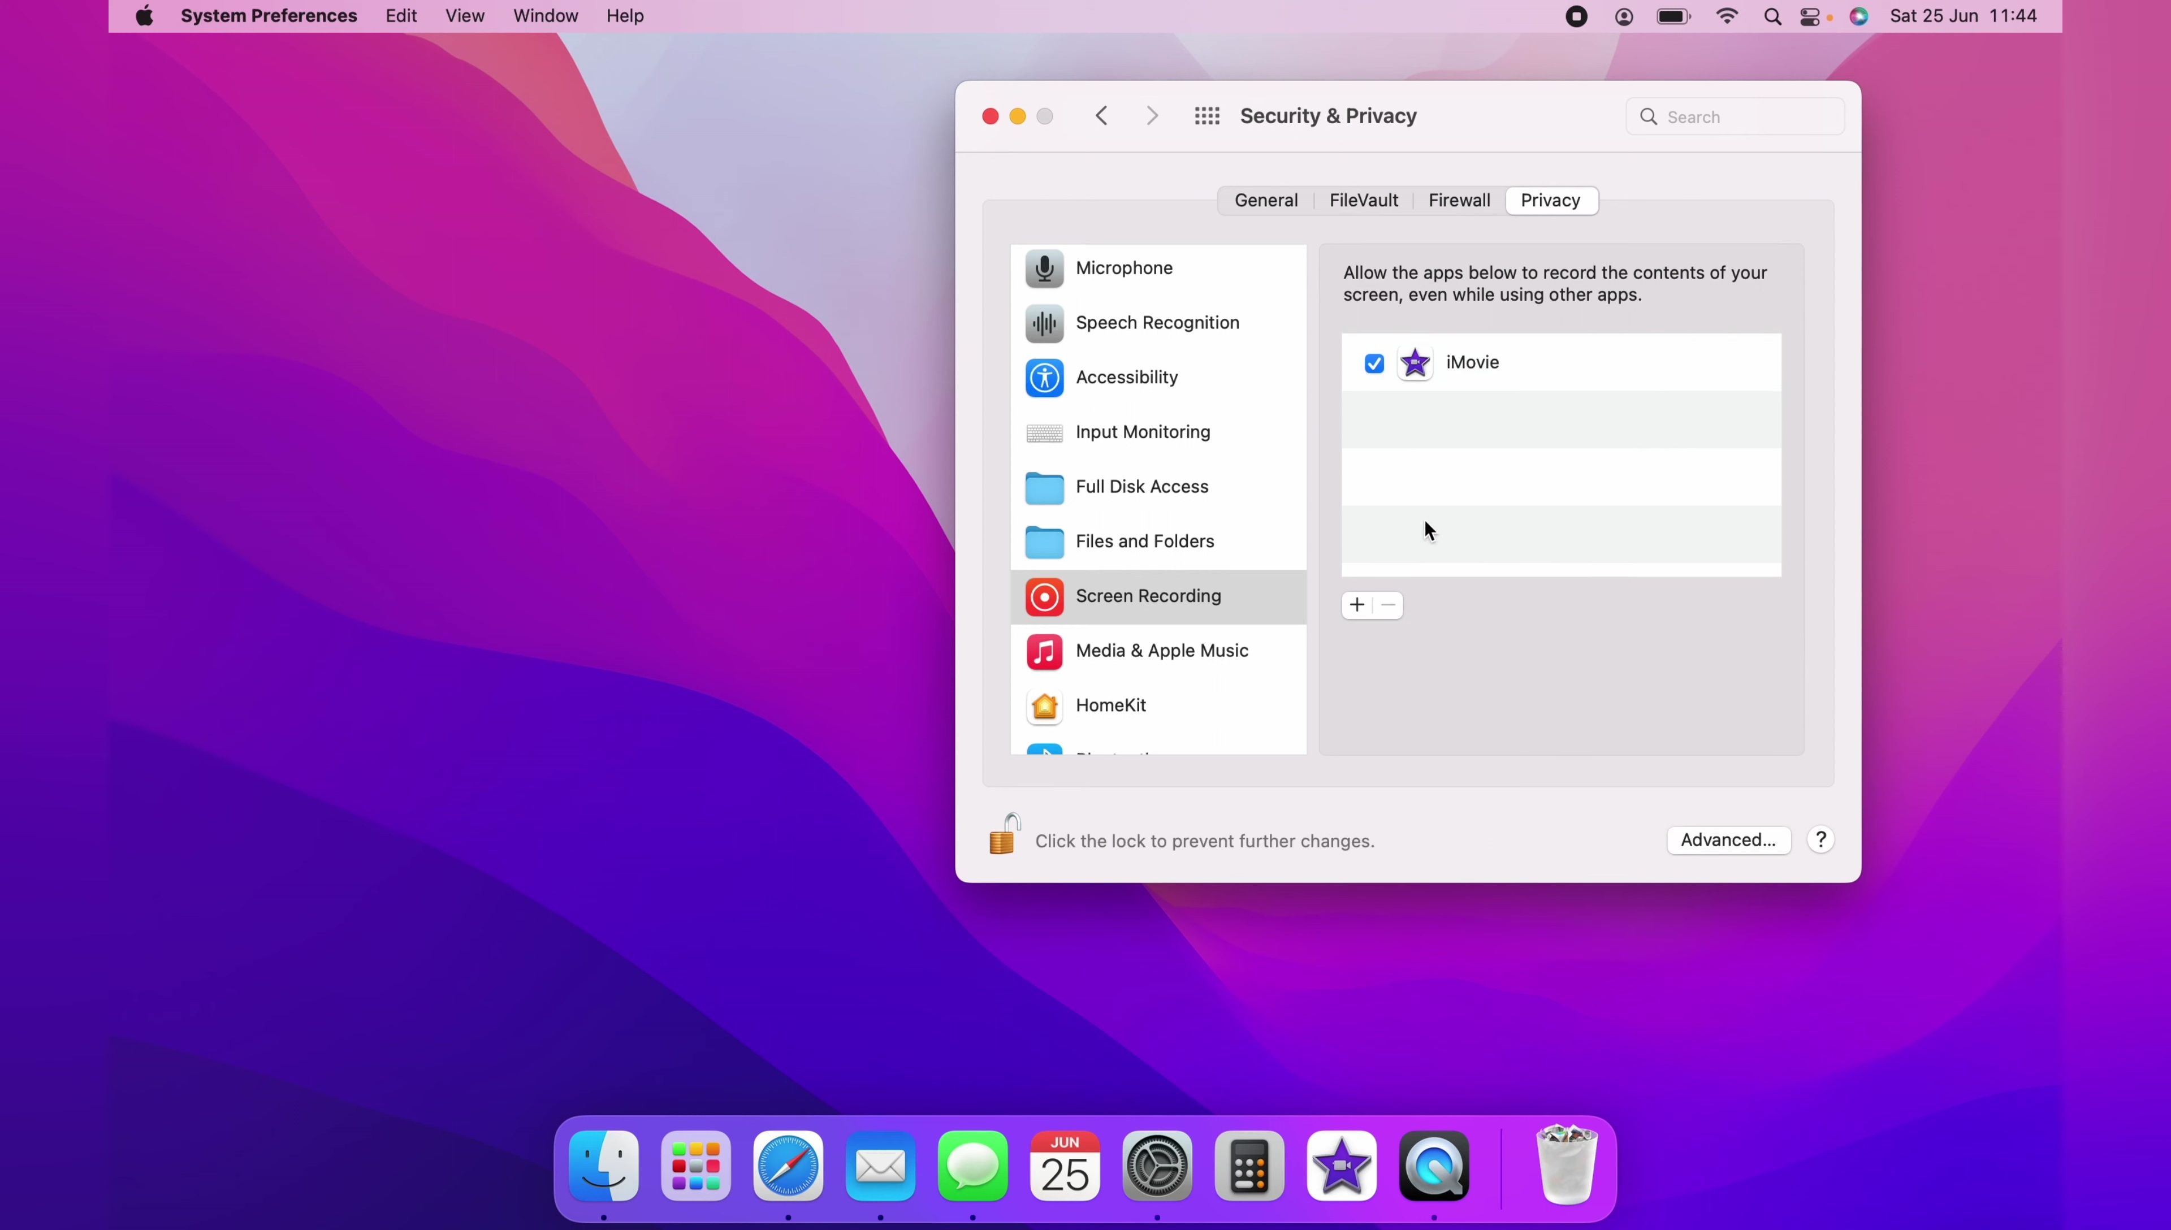Select Screen Recording category
Image resolution: width=2171 pixels, height=1230 pixels.
point(1158,596)
